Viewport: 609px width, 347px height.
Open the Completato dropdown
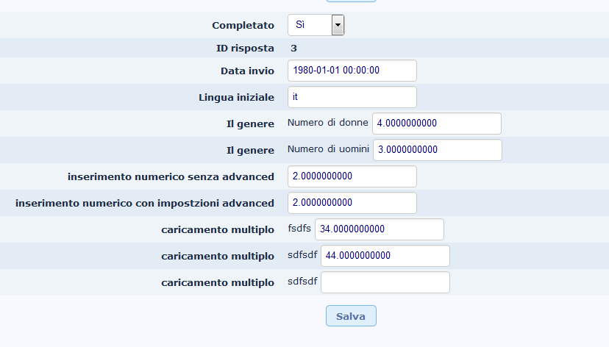[x=315, y=25]
